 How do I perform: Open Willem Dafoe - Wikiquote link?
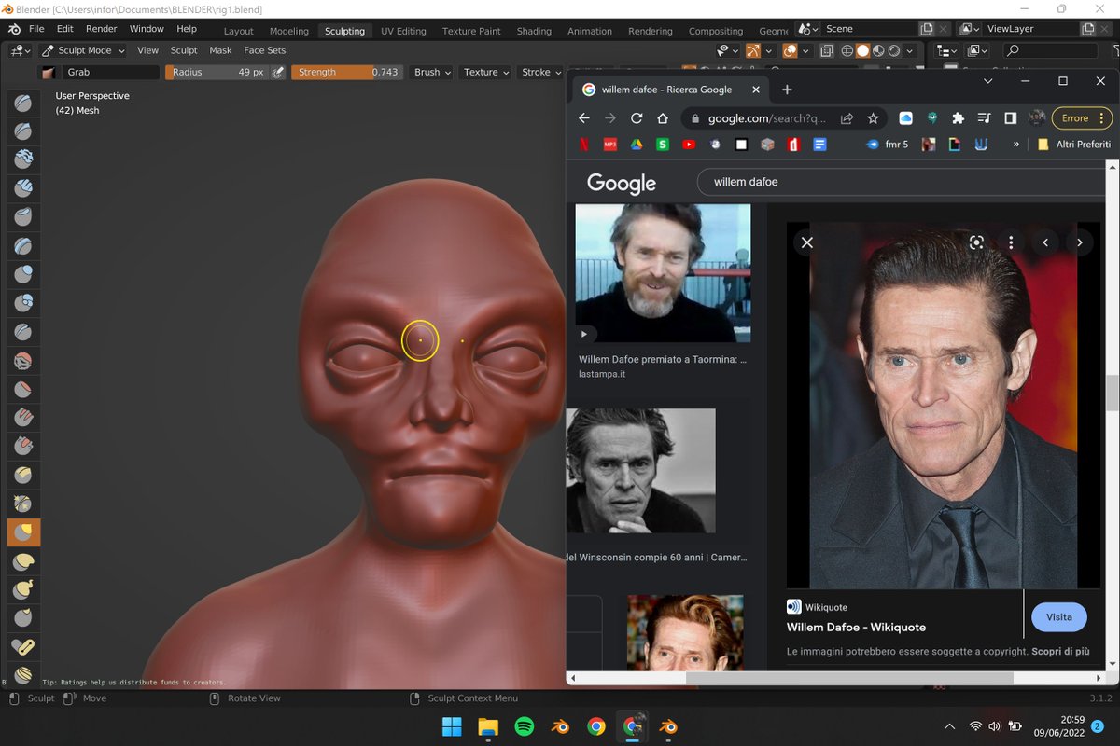click(856, 627)
